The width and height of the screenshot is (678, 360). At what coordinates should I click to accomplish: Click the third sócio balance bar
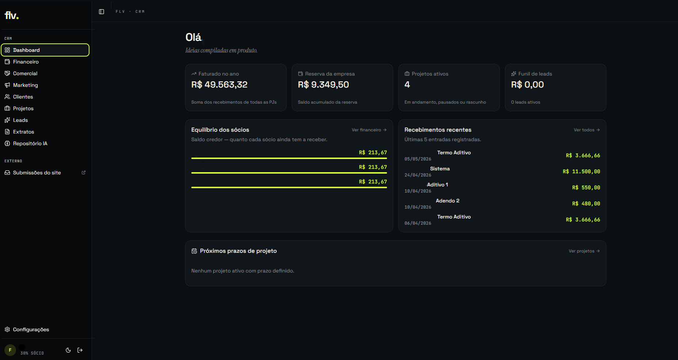289,187
